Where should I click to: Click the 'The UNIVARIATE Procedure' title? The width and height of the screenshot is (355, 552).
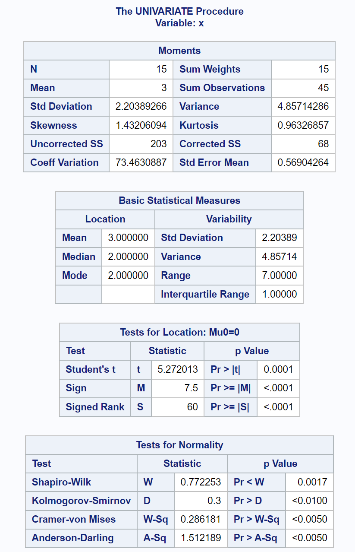click(x=179, y=11)
